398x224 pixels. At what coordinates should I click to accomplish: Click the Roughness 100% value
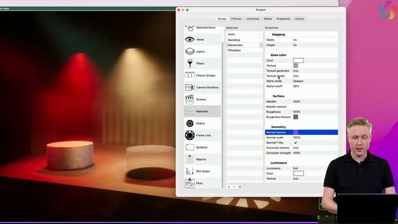pyautogui.click(x=297, y=112)
